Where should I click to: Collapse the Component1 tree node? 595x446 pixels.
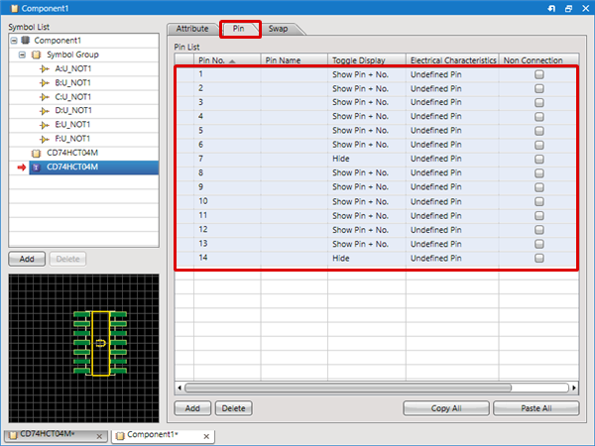(x=14, y=41)
